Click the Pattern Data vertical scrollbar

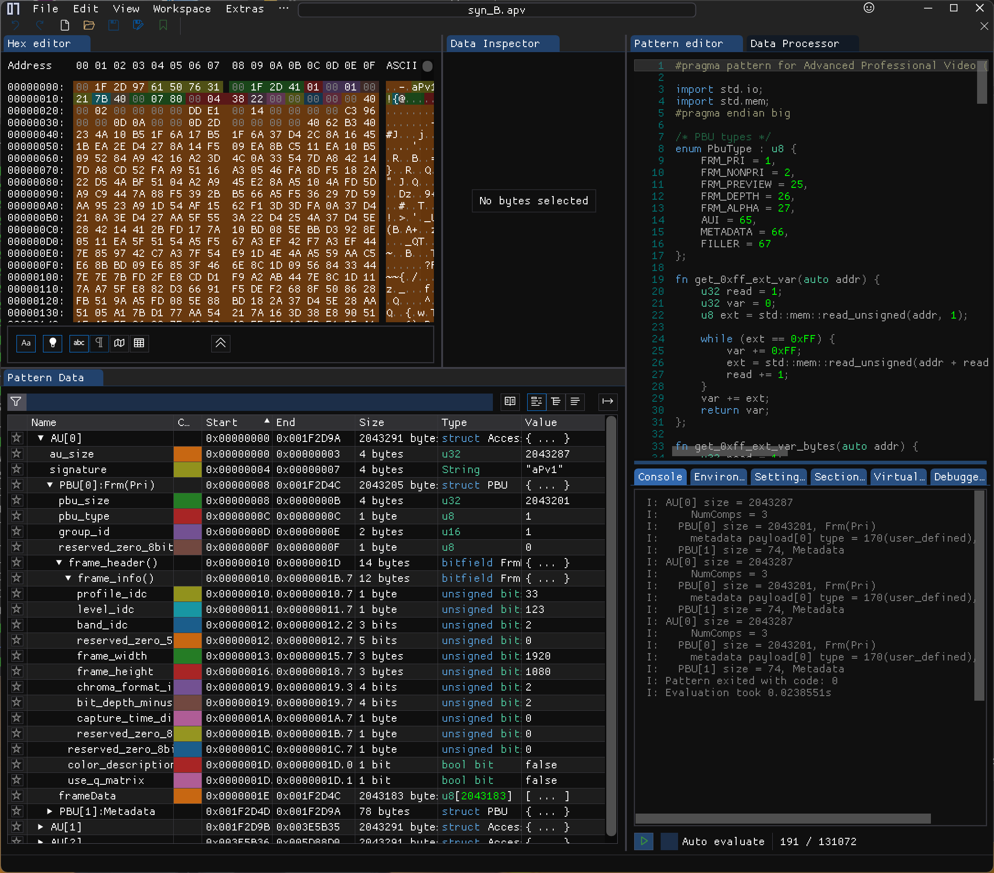[x=611, y=627]
